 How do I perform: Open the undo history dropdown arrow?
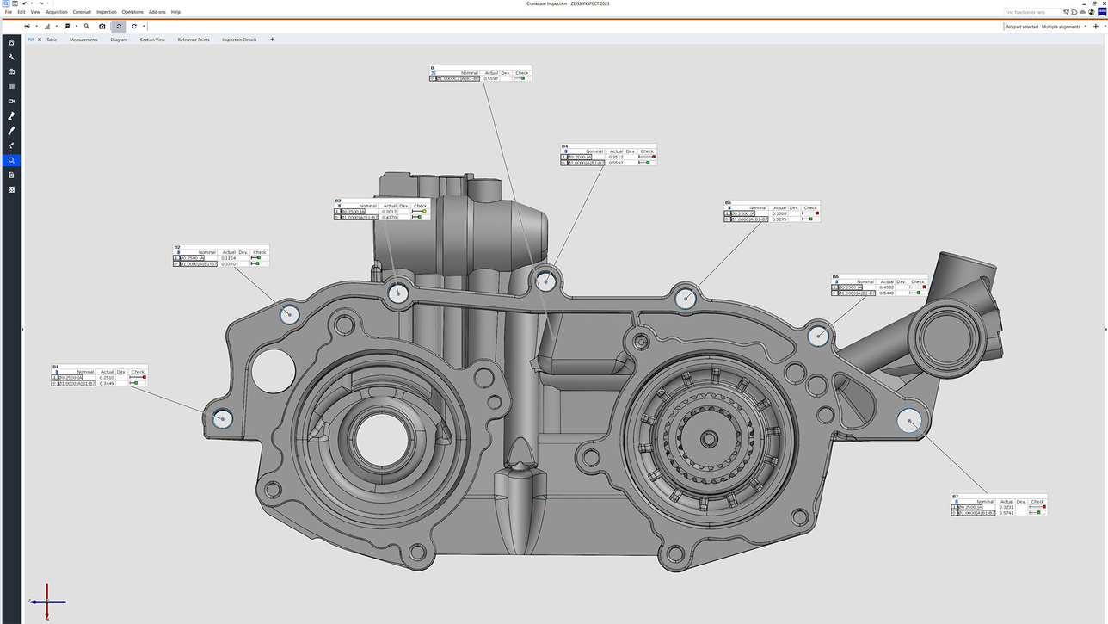point(31,4)
